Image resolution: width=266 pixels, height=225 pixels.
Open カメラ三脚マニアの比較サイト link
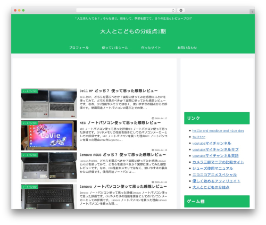[x=218, y=162]
